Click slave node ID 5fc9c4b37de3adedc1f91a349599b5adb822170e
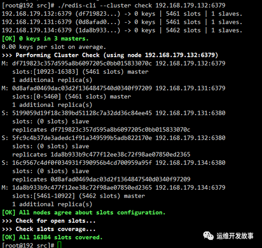This screenshot has height=248, width=262. [x=82, y=138]
